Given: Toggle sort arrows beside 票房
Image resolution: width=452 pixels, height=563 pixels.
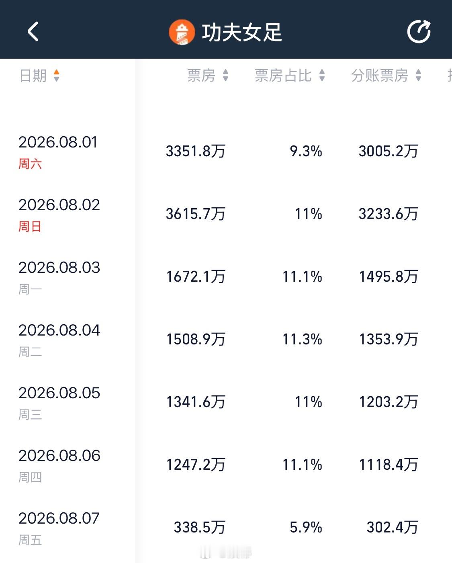Looking at the screenshot, I should 225,76.
